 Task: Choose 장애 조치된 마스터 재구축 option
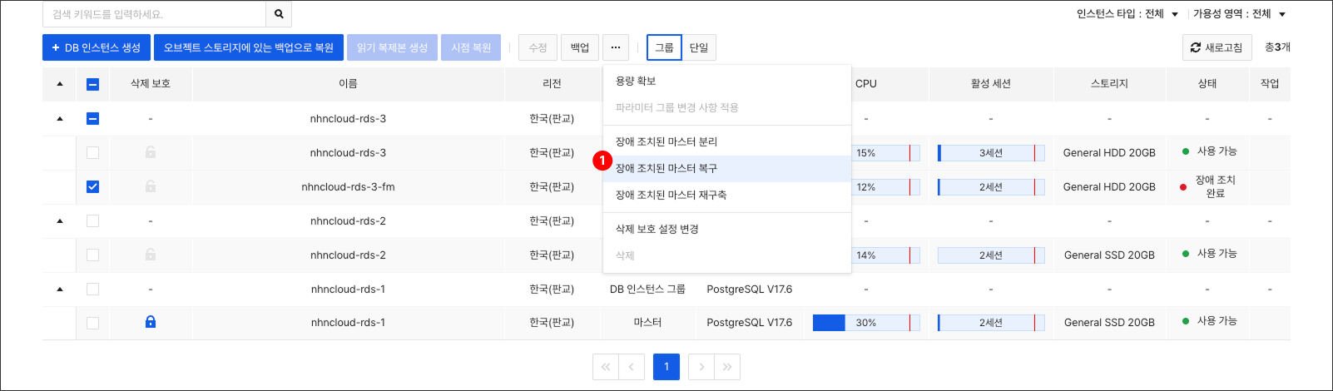pos(726,195)
